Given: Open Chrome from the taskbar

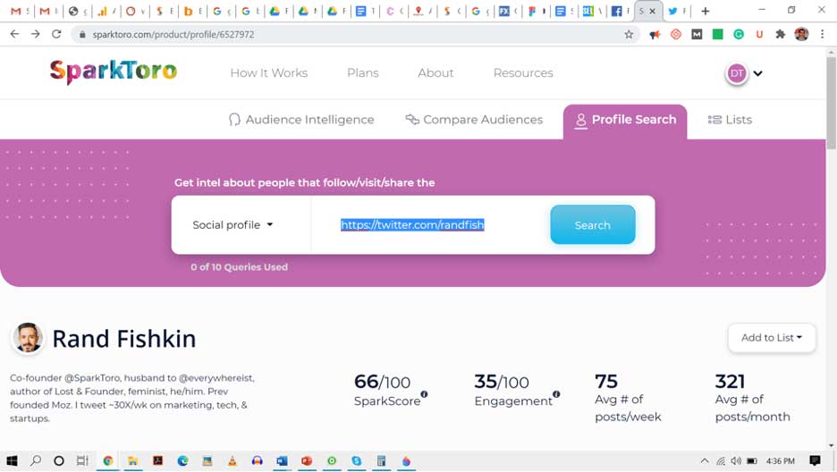Looking at the screenshot, I should 108,460.
